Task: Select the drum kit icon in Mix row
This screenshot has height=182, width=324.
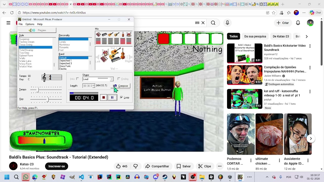Action: tap(129, 34)
